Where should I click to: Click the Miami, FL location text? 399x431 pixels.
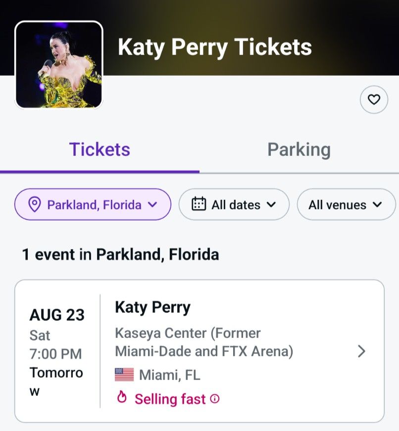pyautogui.click(x=169, y=375)
